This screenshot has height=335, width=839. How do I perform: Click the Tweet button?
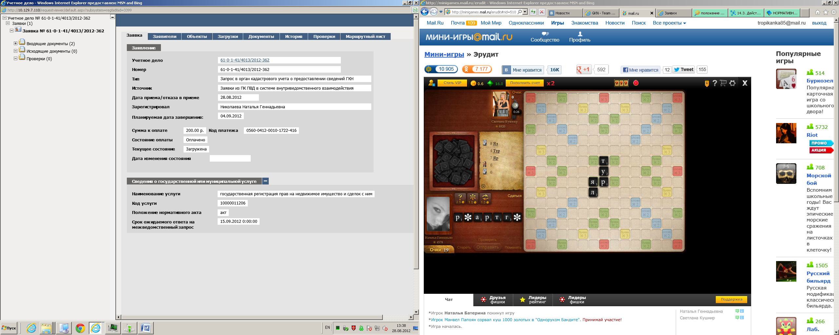tap(683, 69)
